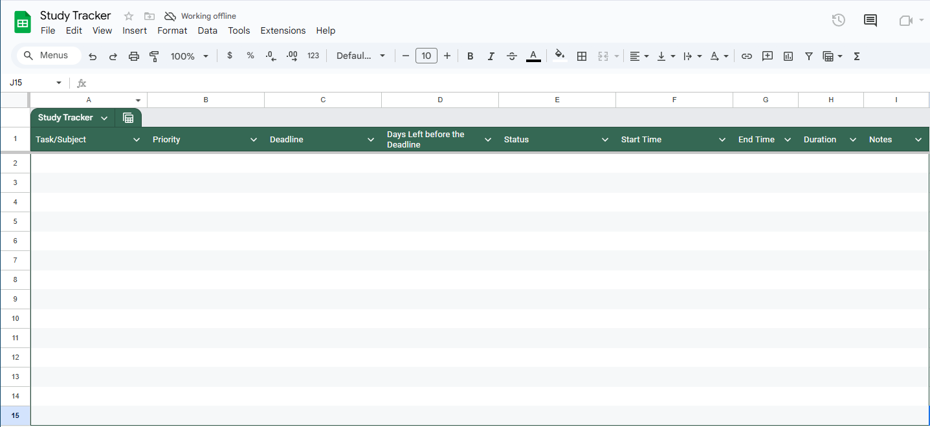Select the Paint format tool
This screenshot has height=427, width=930.
click(x=154, y=56)
